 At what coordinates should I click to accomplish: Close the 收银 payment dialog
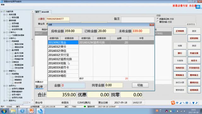(x=152, y=25)
